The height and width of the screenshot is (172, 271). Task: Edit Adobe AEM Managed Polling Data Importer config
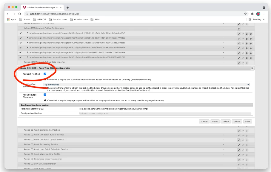click(x=239, y=63)
